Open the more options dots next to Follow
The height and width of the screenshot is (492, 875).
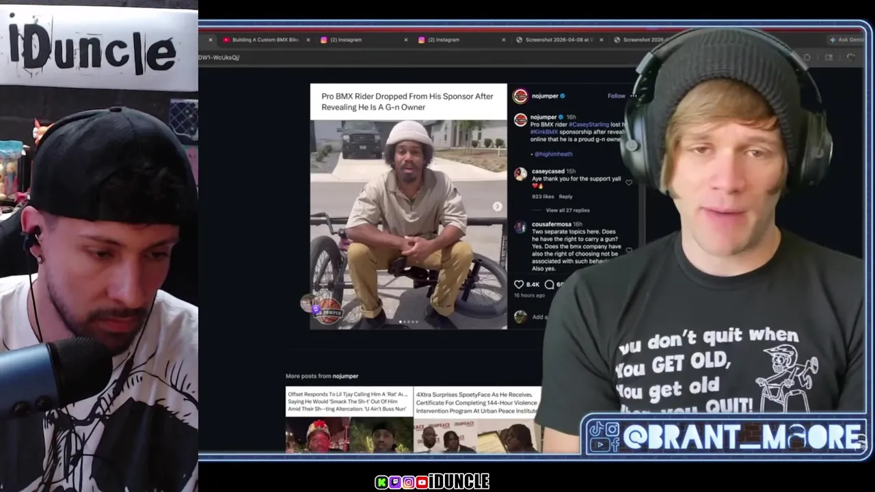pyautogui.click(x=633, y=96)
